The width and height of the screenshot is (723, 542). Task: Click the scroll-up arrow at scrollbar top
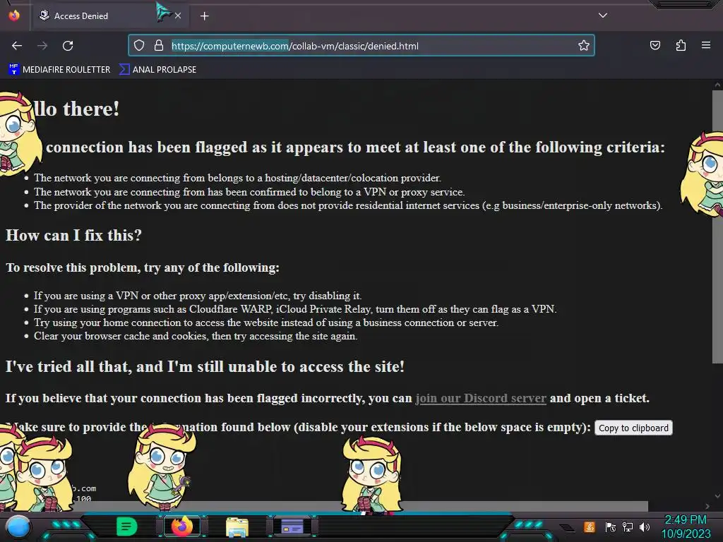[717, 85]
